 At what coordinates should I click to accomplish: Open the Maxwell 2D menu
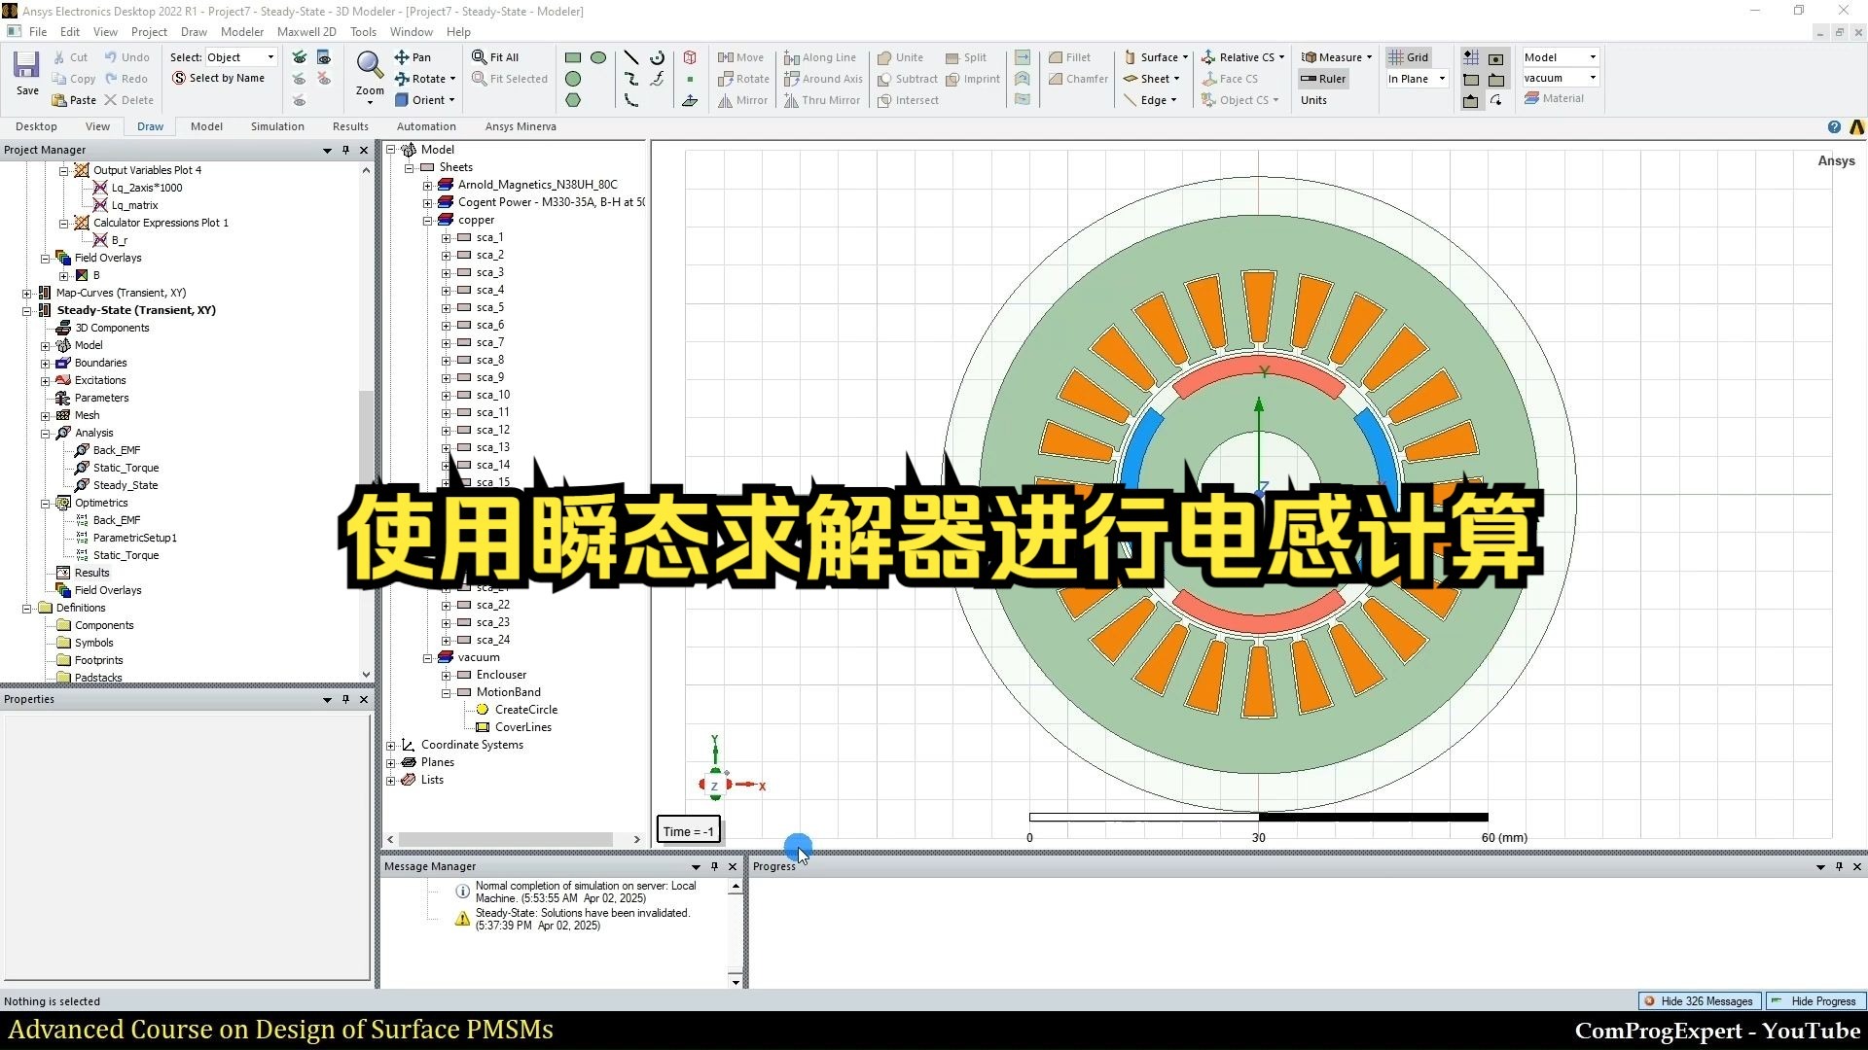click(306, 31)
